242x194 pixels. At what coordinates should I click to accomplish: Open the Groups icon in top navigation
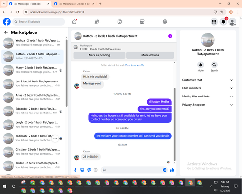pos(165,22)
